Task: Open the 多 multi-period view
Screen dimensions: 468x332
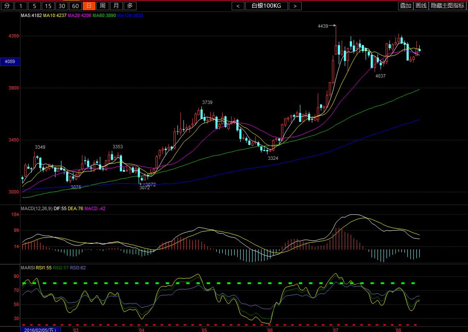Action: [130, 6]
